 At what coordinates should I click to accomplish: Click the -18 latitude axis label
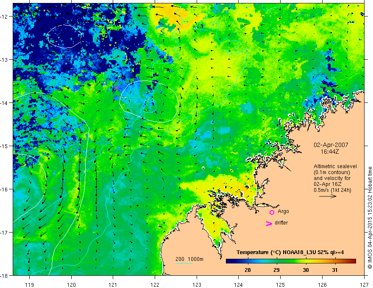(x=5, y=275)
